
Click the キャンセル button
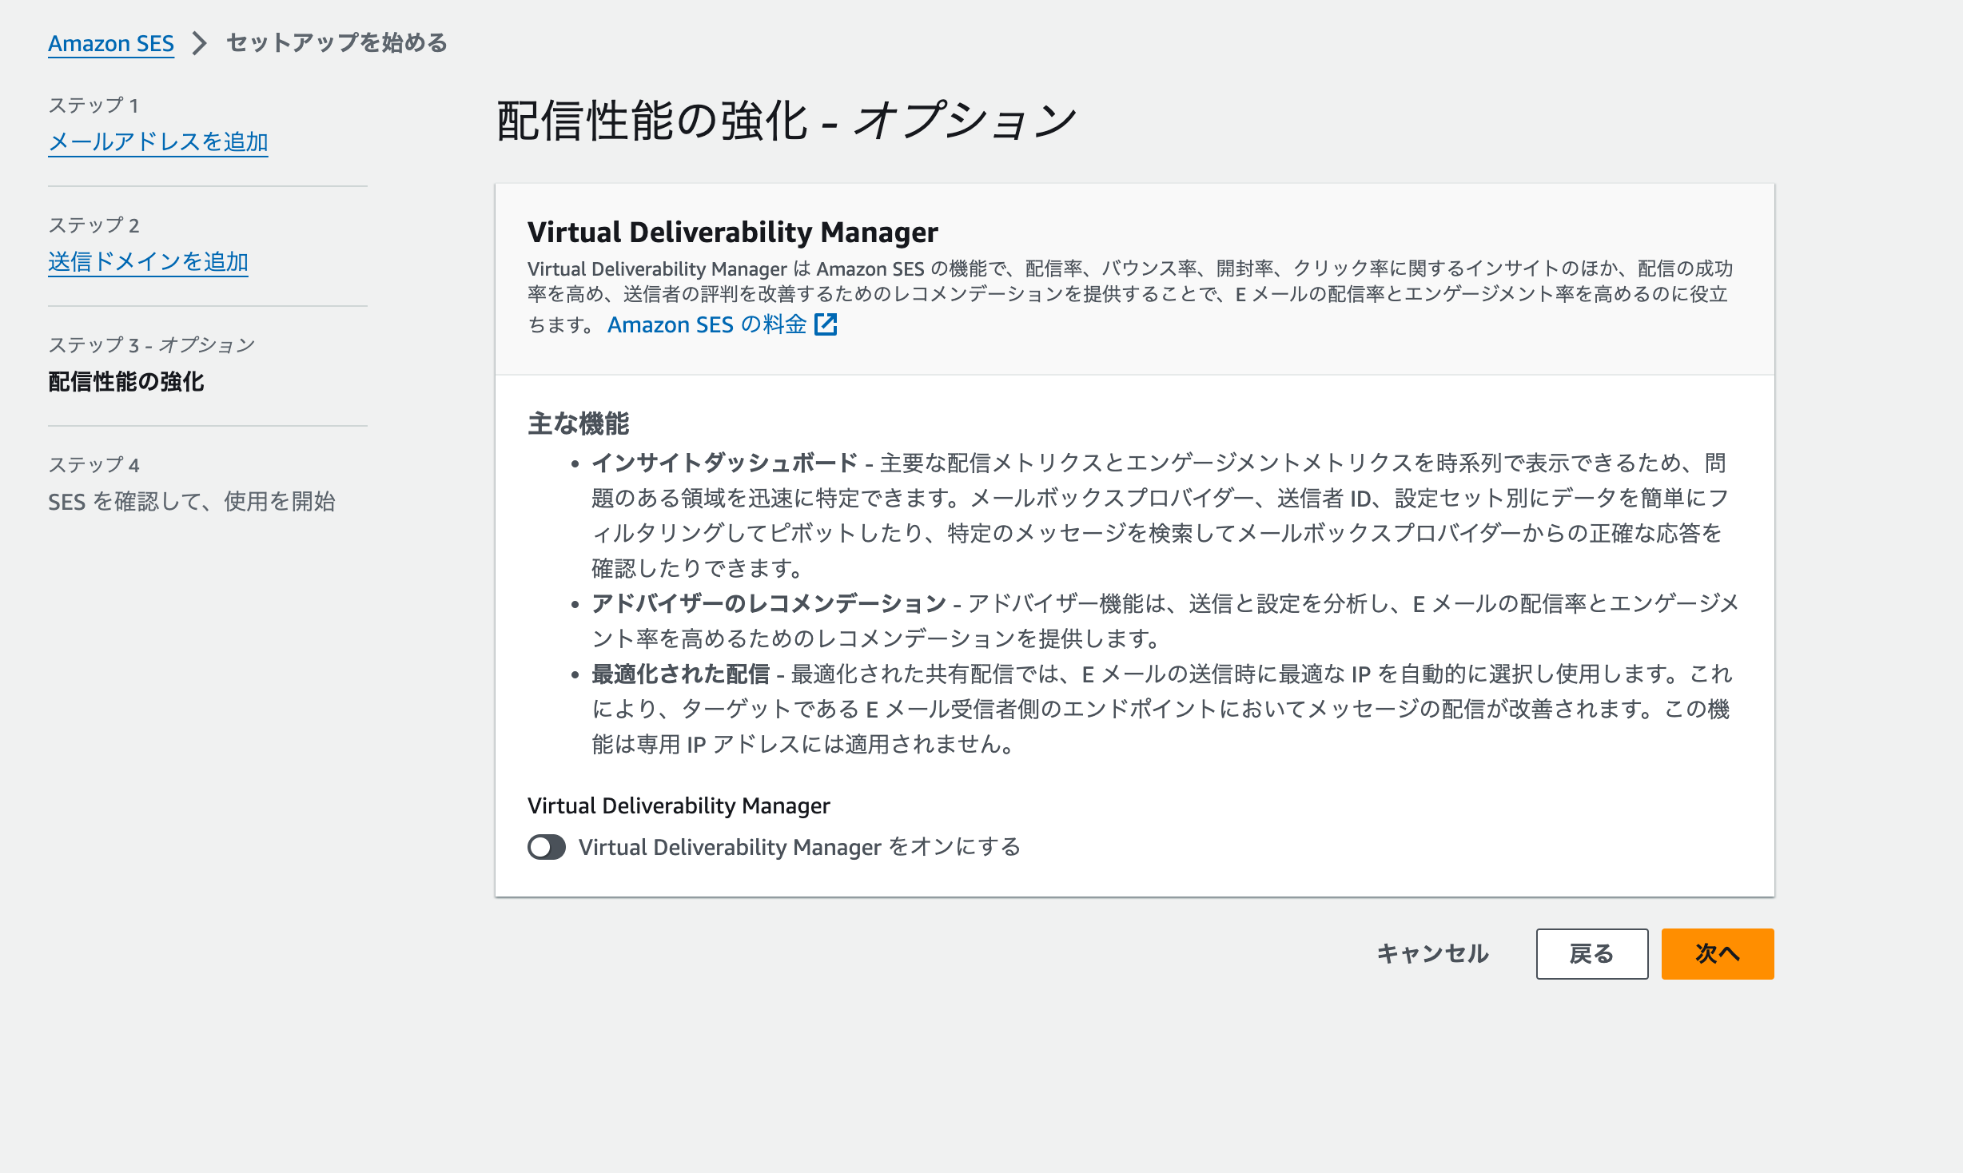[1433, 954]
